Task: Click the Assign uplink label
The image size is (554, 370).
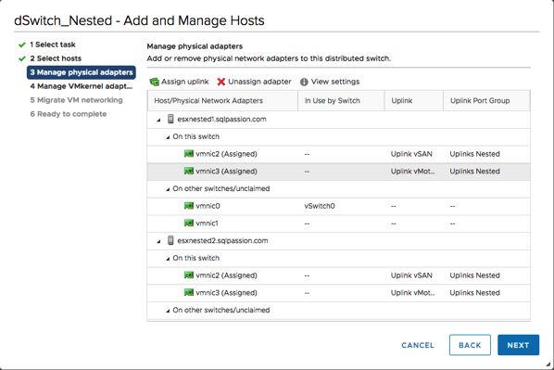Action: pyautogui.click(x=184, y=82)
